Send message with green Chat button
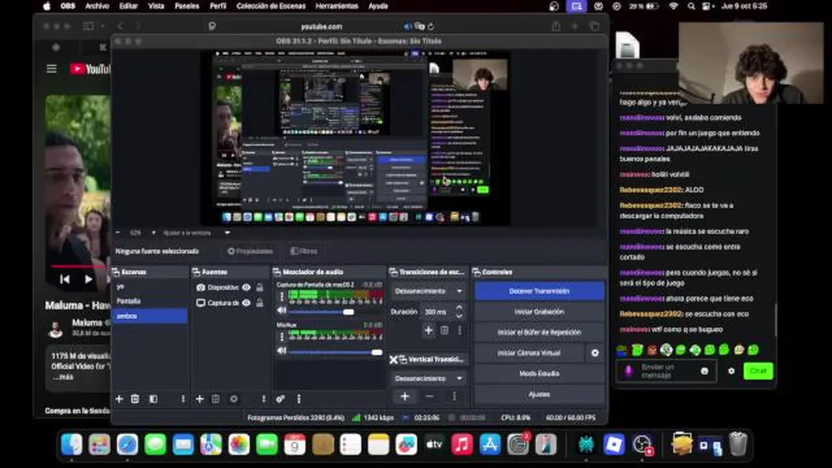832x468 pixels. coord(758,370)
